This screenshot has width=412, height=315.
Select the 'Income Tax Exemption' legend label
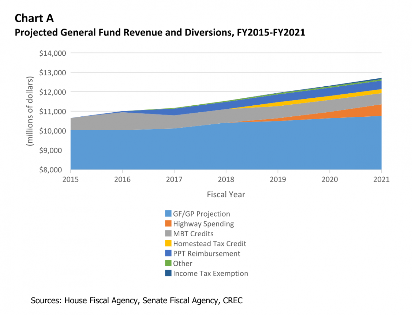tap(210, 274)
